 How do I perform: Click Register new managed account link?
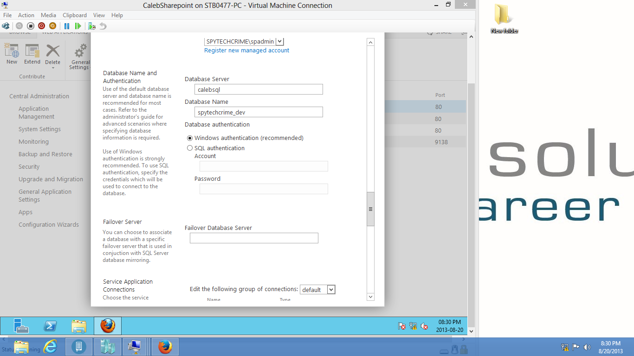[247, 51]
